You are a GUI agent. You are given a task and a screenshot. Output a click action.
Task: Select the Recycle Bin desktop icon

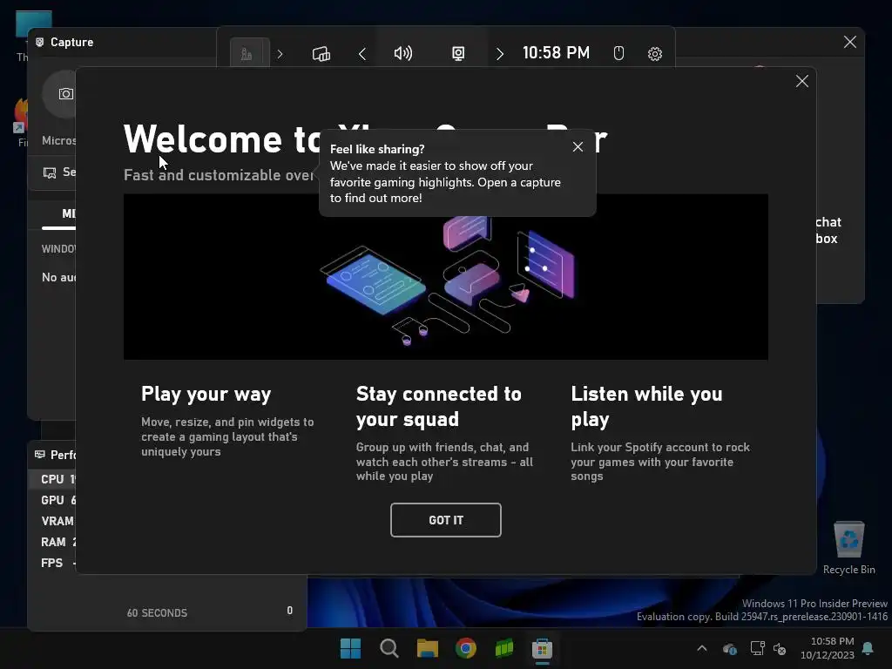coord(848,548)
